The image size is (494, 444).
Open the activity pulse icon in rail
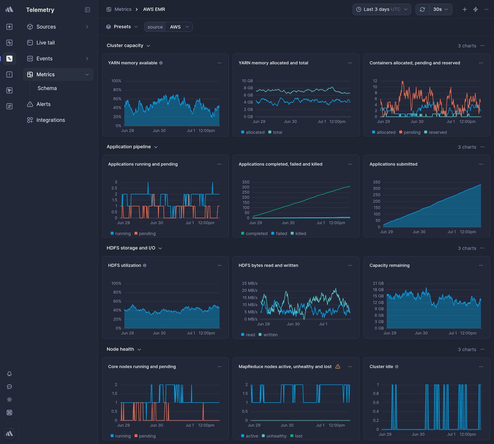click(x=9, y=42)
